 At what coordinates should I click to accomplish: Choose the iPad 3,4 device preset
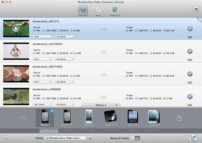pyautogui.click(x=133, y=118)
